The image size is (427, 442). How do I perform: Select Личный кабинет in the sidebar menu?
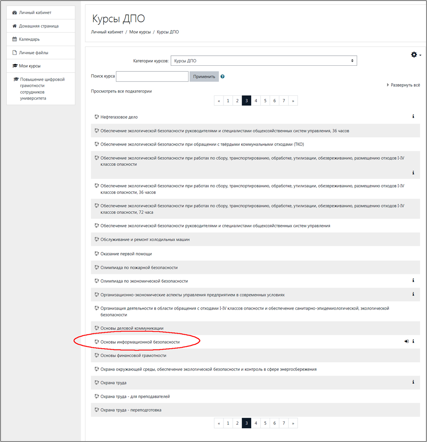35,13
